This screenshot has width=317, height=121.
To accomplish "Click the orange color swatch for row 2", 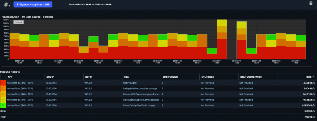I will click(x=3, y=89).
